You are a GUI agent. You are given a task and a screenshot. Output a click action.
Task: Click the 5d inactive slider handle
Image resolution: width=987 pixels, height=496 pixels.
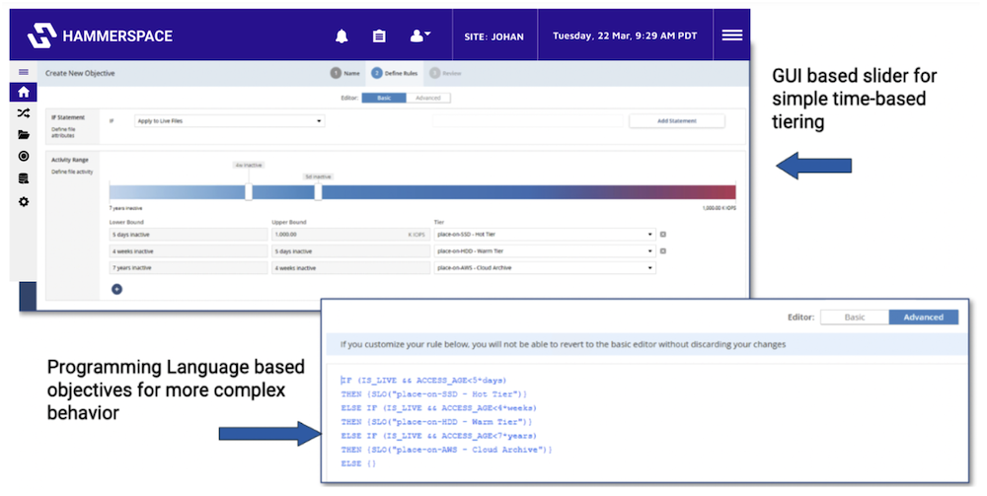point(318,191)
